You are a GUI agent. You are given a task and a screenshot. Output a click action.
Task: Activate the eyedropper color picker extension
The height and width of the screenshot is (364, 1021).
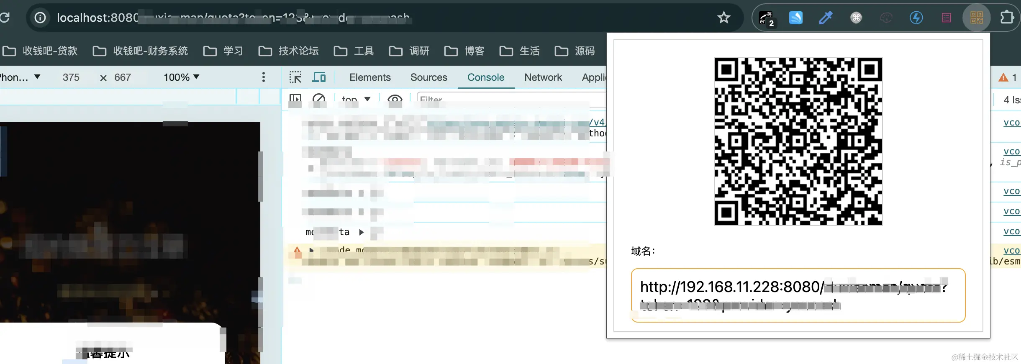(x=826, y=18)
